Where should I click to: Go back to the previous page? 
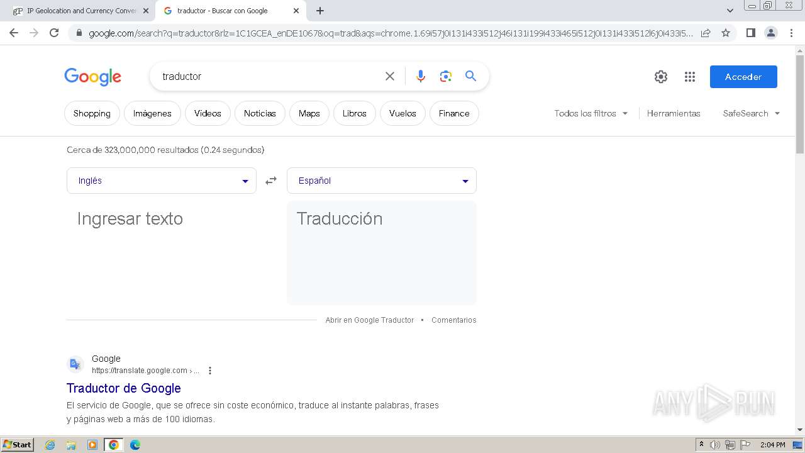coord(14,33)
